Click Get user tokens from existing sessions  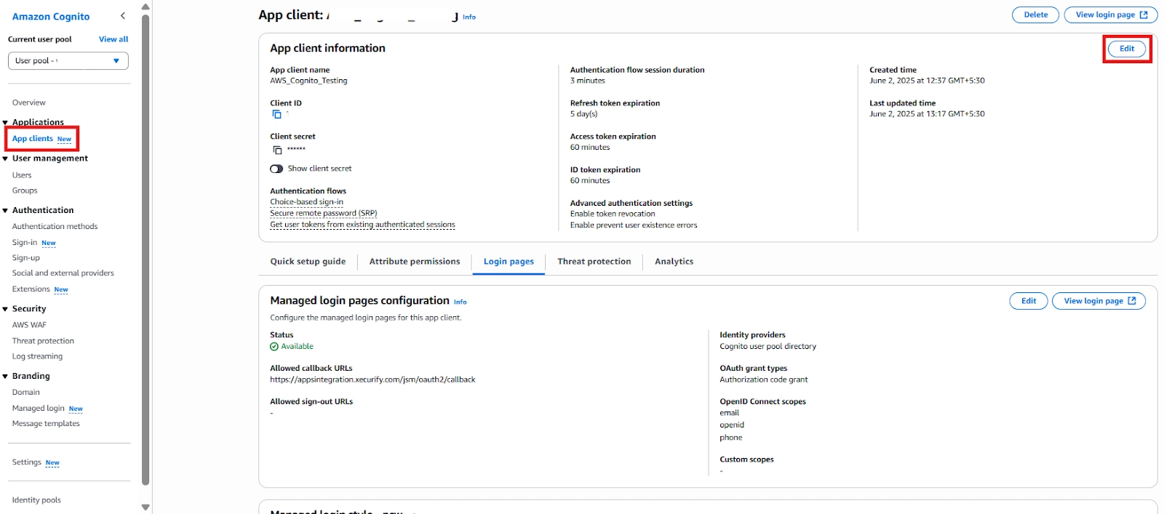pos(362,225)
